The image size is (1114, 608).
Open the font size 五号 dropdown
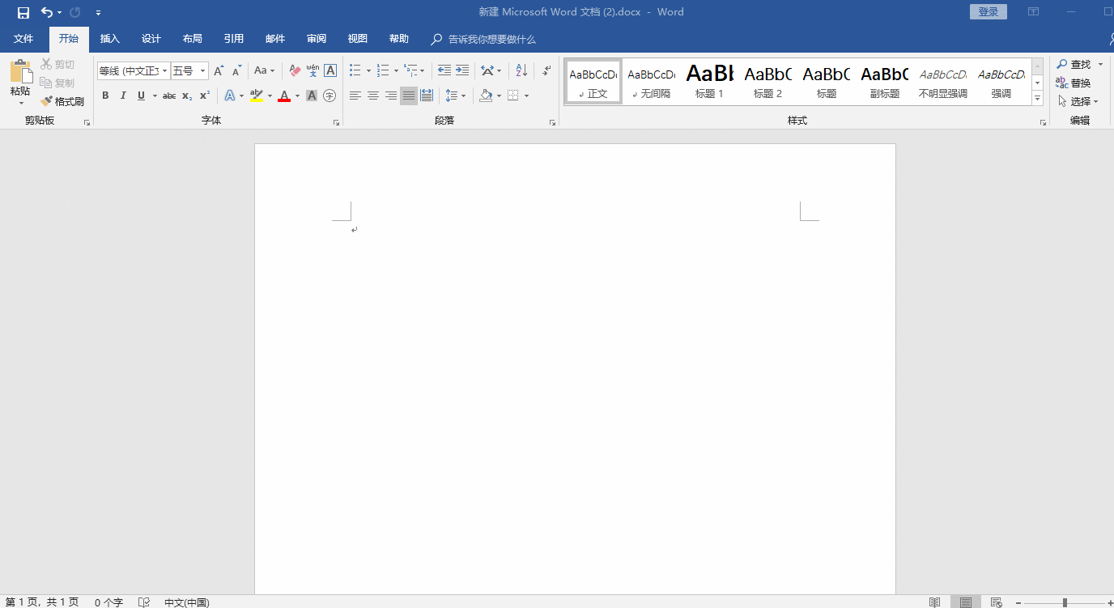click(202, 71)
